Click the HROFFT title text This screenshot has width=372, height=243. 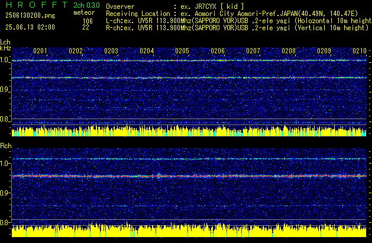(37, 5)
